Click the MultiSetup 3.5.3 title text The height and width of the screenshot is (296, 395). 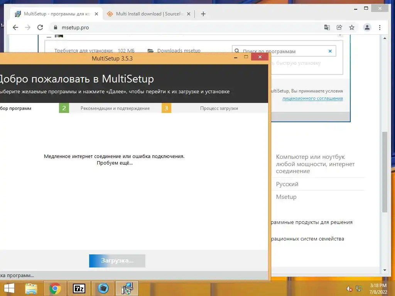(x=112, y=59)
